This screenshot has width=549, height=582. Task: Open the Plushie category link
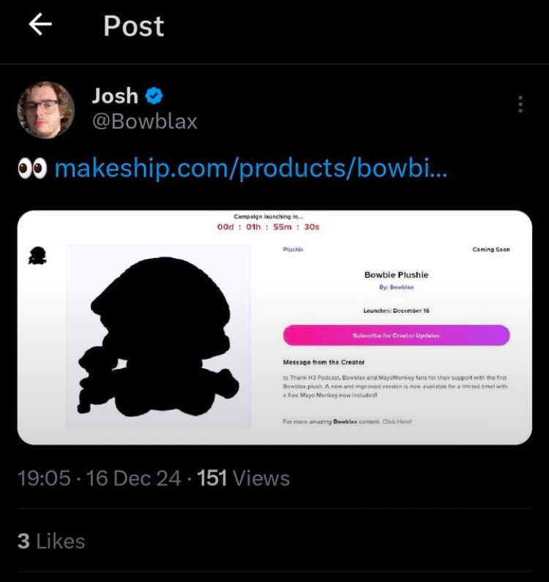294,249
